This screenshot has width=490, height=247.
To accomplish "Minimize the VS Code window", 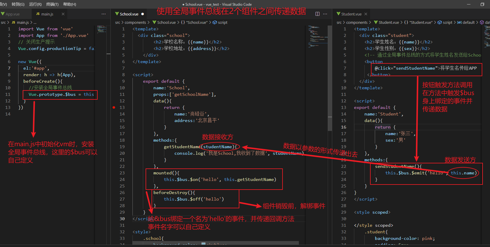I will (469, 4).
